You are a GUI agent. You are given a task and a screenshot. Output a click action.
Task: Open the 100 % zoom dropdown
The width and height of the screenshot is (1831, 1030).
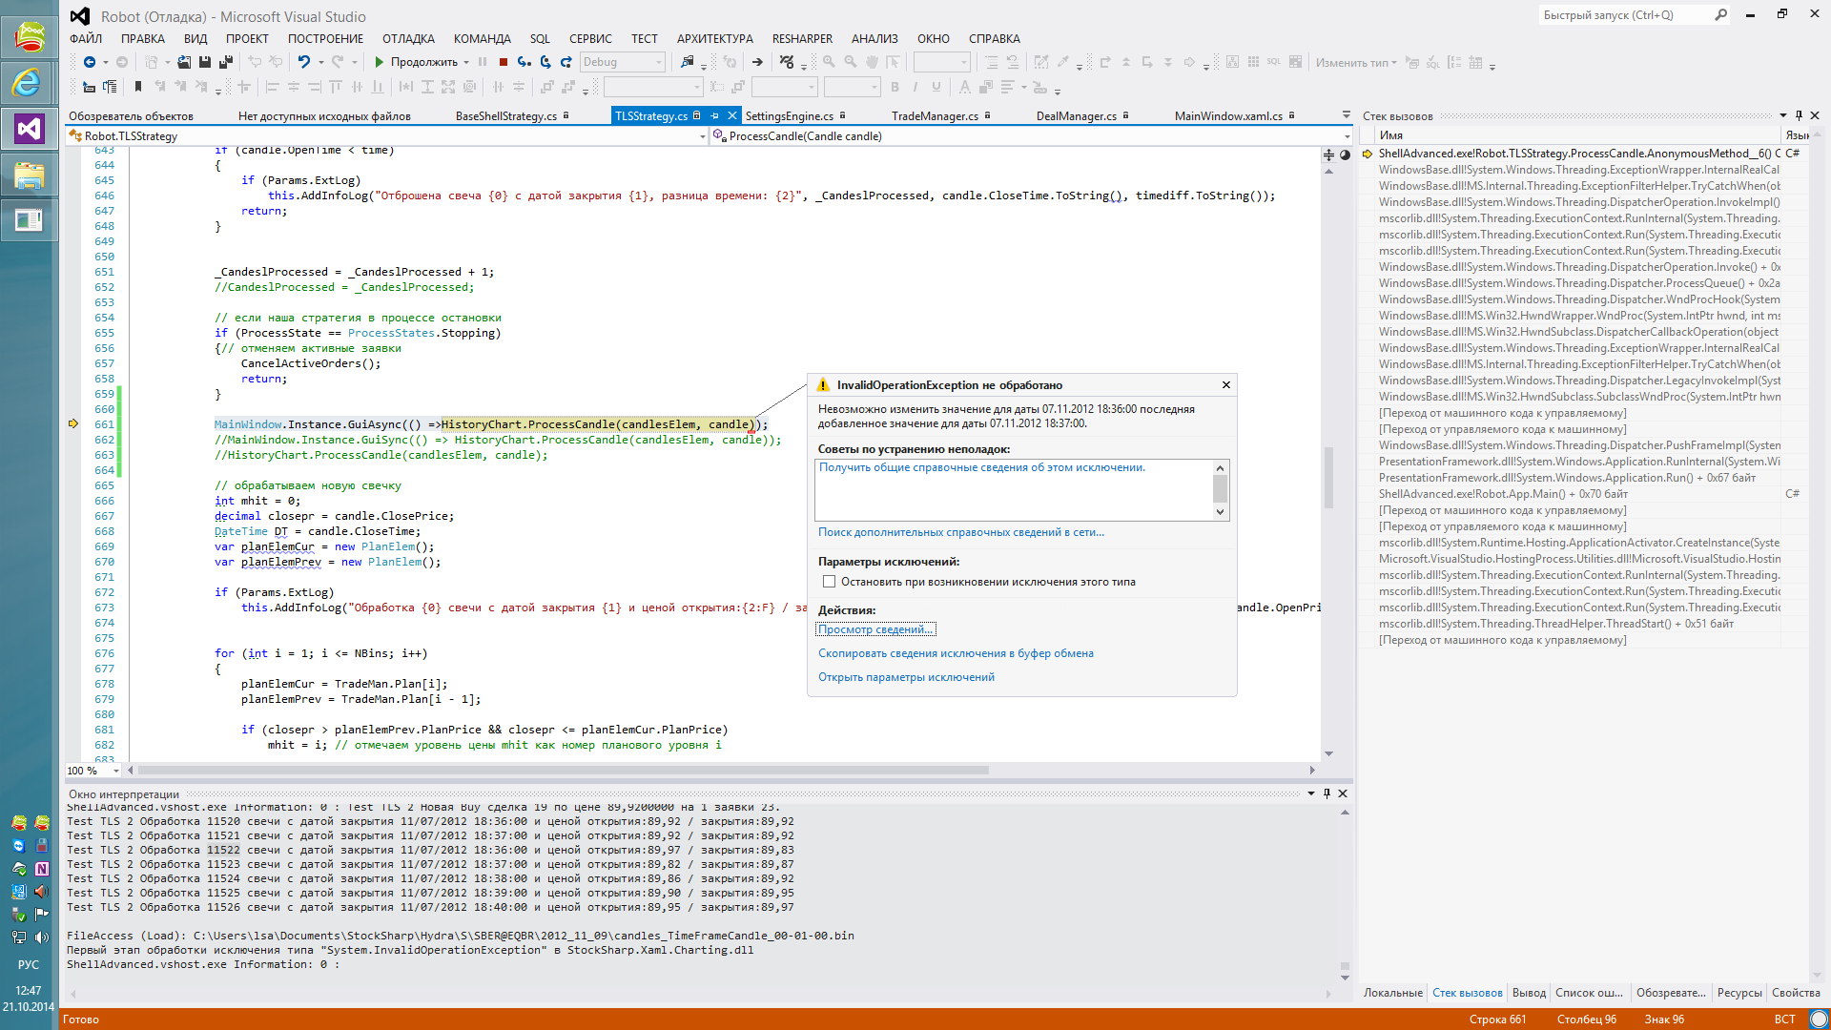coord(116,771)
